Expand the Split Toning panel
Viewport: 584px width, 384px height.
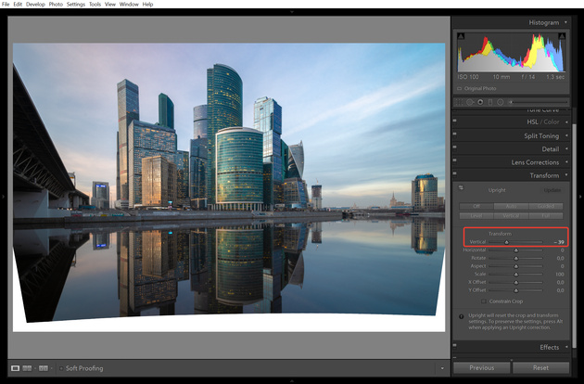click(x=566, y=135)
